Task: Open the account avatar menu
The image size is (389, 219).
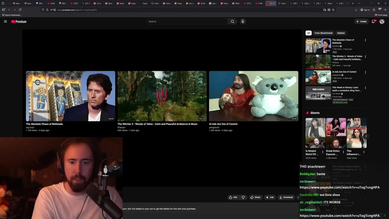Action: click(x=382, y=22)
